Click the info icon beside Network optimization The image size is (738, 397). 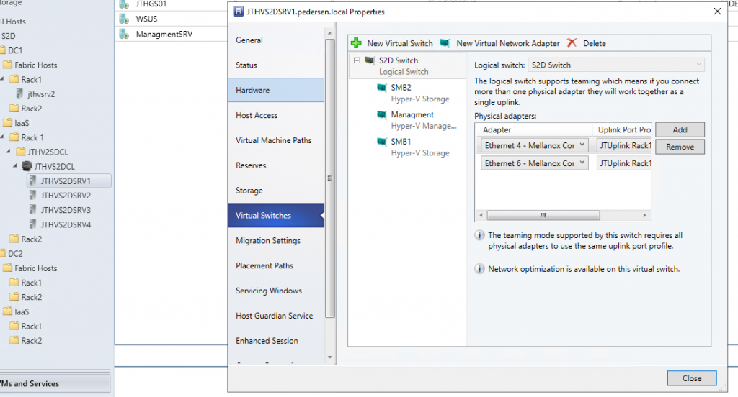[x=479, y=269]
